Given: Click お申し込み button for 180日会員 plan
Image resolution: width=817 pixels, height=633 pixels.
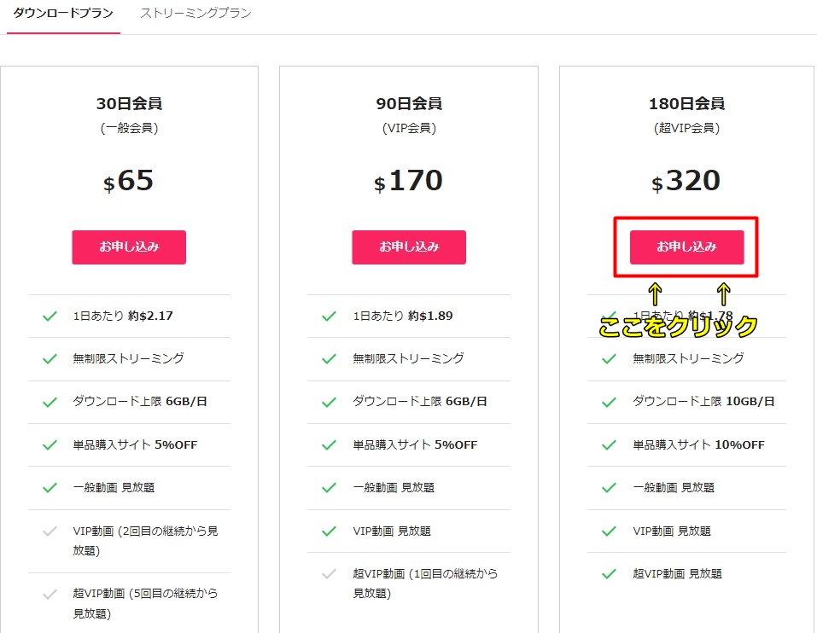Looking at the screenshot, I should 686,247.
